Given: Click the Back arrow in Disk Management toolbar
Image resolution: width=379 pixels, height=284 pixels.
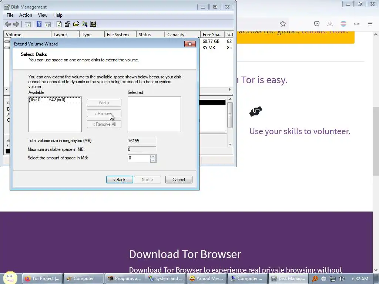Looking at the screenshot, I should tap(8, 24).
